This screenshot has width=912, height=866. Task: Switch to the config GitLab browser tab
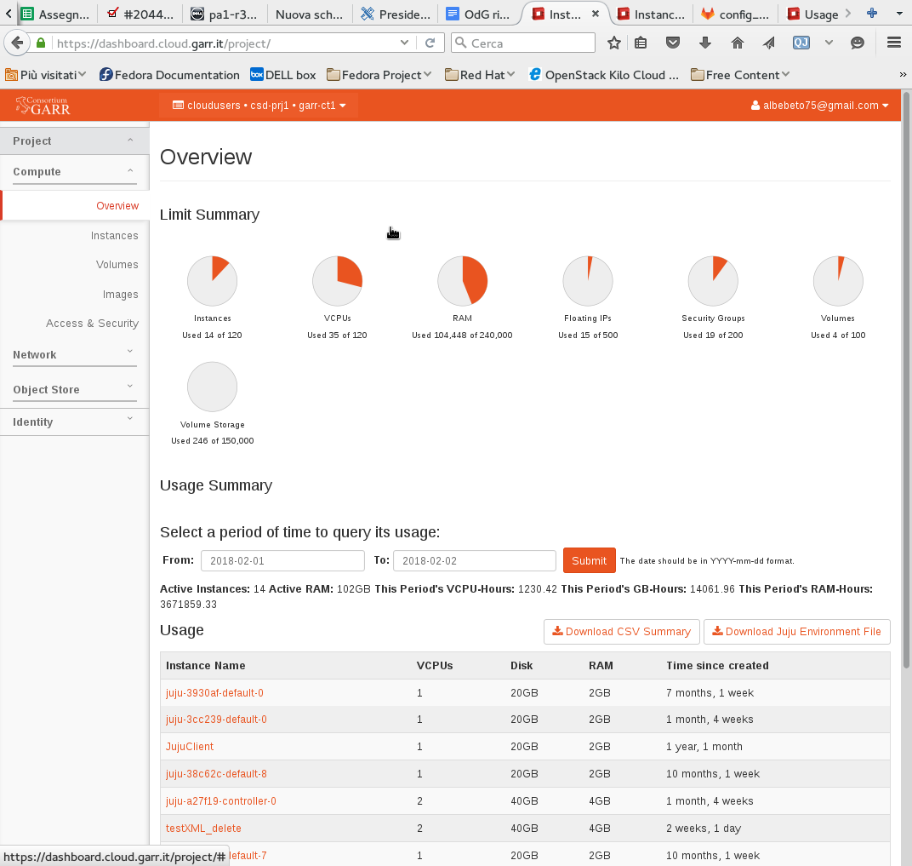(735, 14)
